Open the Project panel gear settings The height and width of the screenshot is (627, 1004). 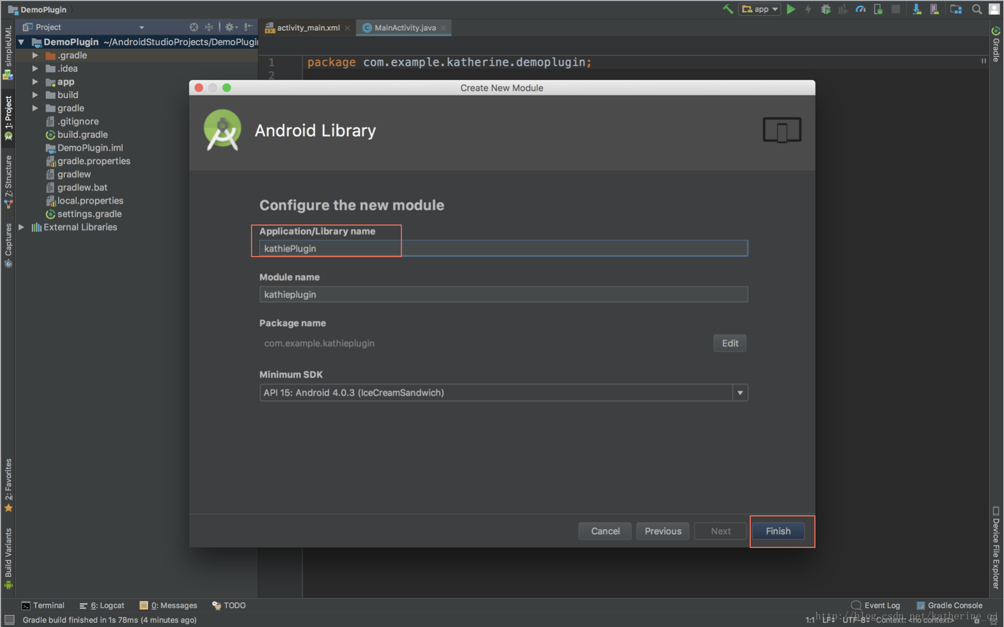pyautogui.click(x=231, y=27)
